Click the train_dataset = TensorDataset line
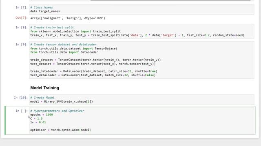This screenshot has width=261, height=146. pos(95,60)
